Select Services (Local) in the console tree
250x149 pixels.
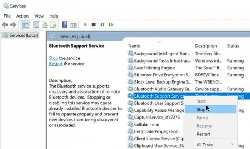[x=24, y=35]
